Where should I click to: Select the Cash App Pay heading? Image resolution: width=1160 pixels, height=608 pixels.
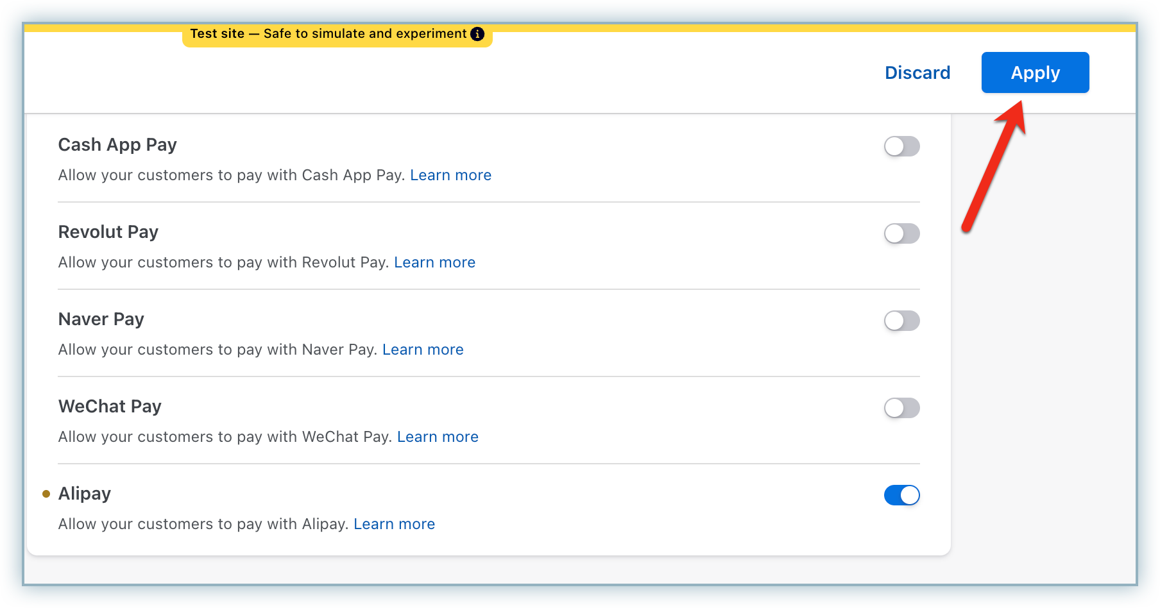coord(117,145)
